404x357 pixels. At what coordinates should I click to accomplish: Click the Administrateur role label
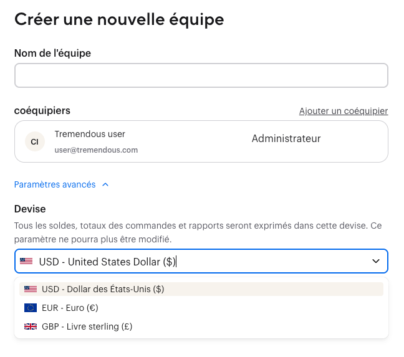[x=286, y=138]
